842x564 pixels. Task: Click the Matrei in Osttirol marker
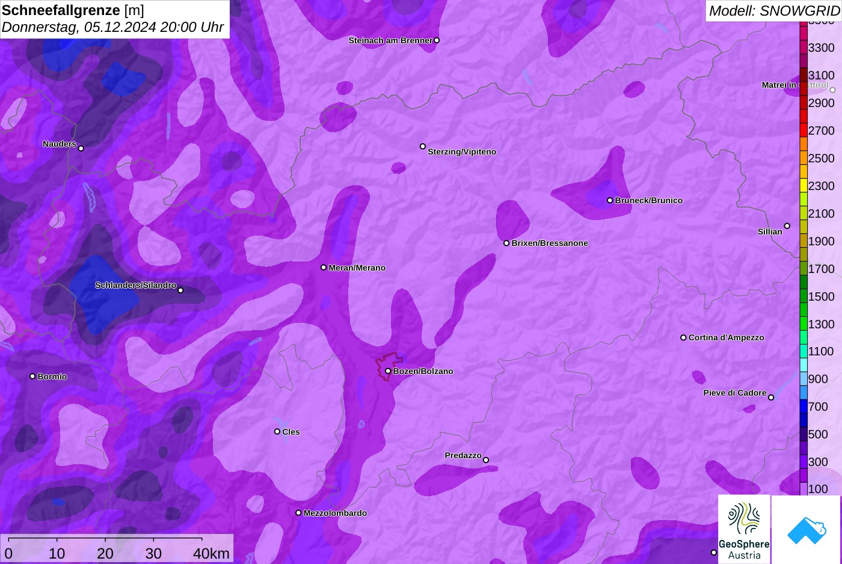point(833,90)
